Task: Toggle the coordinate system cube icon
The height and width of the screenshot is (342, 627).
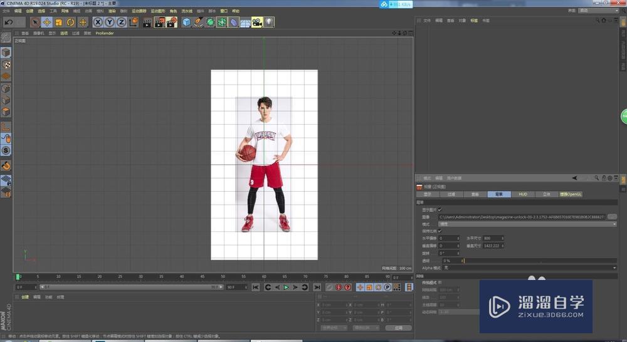Action: [134, 22]
